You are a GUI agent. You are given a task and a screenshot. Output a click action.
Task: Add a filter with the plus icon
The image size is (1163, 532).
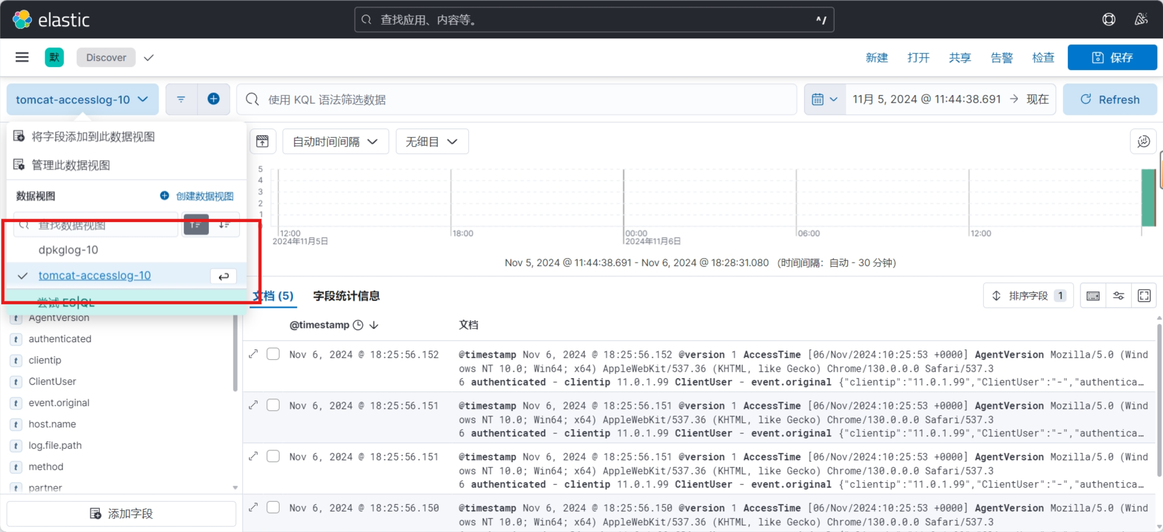click(x=213, y=99)
